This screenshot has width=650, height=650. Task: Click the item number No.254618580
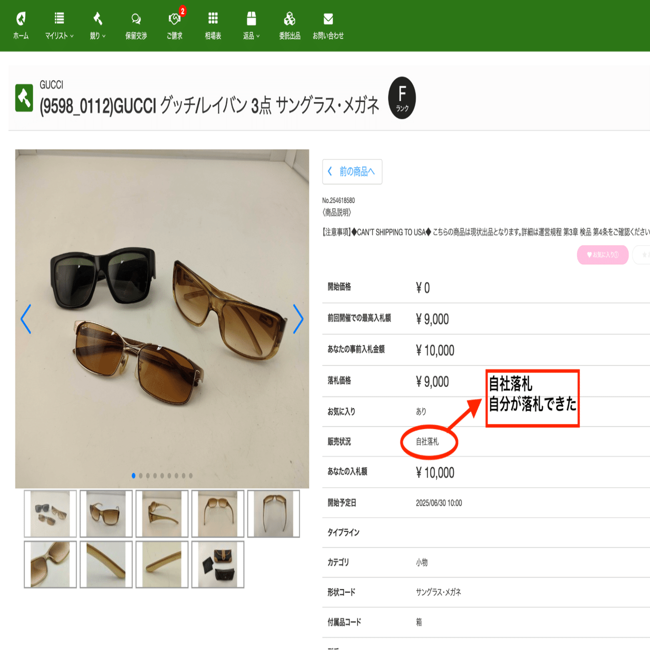(338, 200)
